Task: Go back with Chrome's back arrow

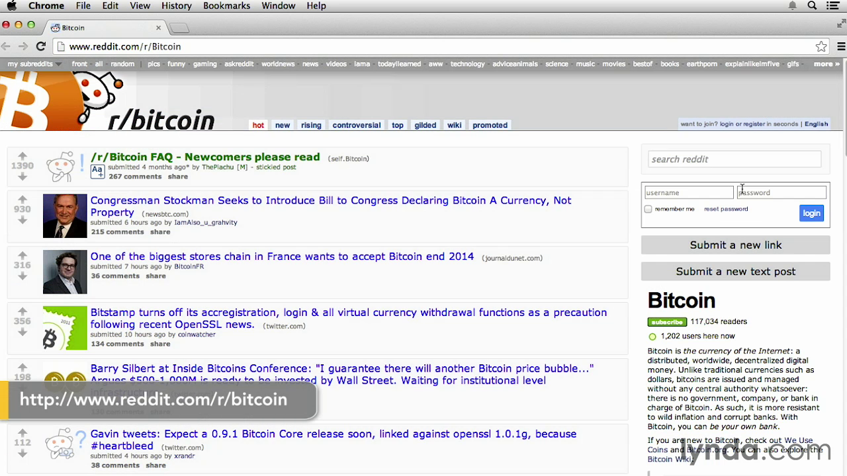Action: coord(6,46)
